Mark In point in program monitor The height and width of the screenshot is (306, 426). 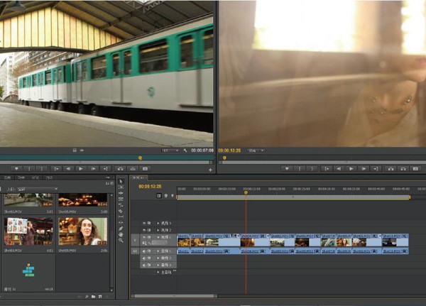pyautogui.click(x=300, y=169)
